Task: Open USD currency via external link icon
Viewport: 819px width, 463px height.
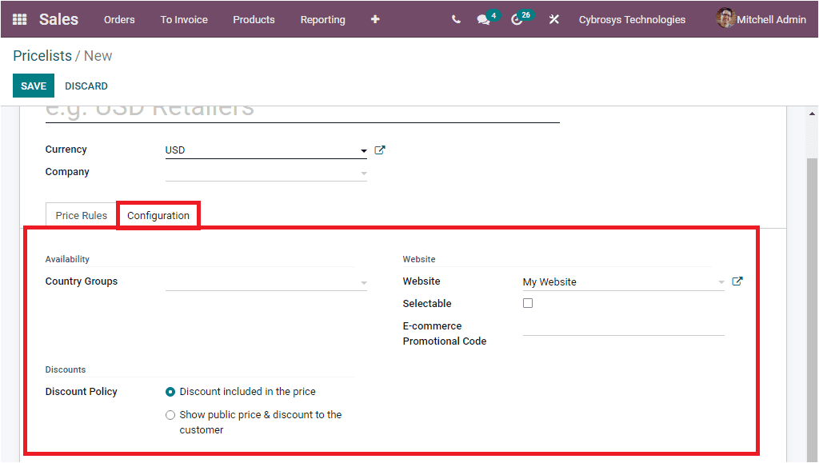Action: coord(380,150)
